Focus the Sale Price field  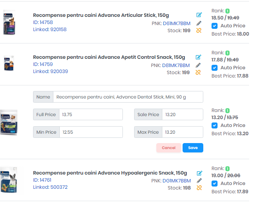(x=183, y=115)
